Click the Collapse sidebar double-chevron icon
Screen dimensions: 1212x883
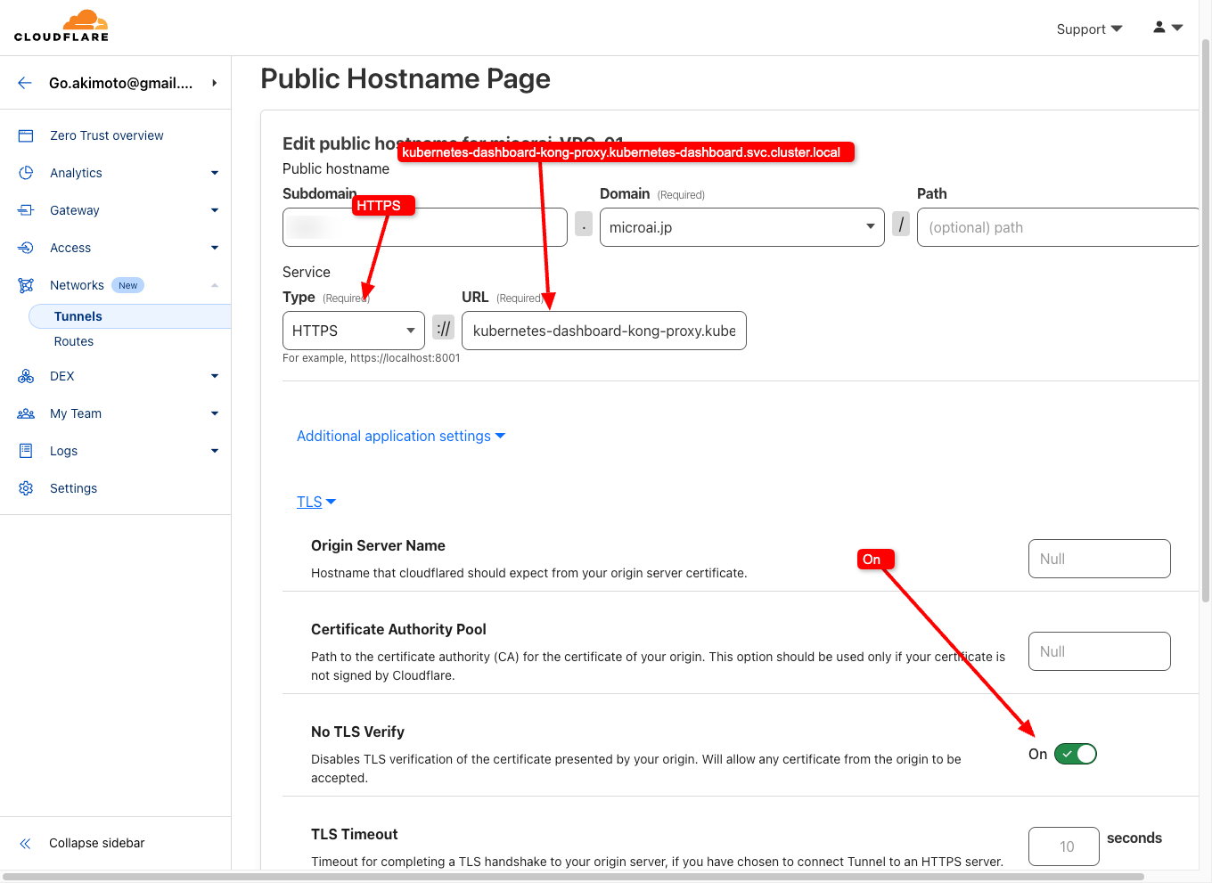coord(25,843)
